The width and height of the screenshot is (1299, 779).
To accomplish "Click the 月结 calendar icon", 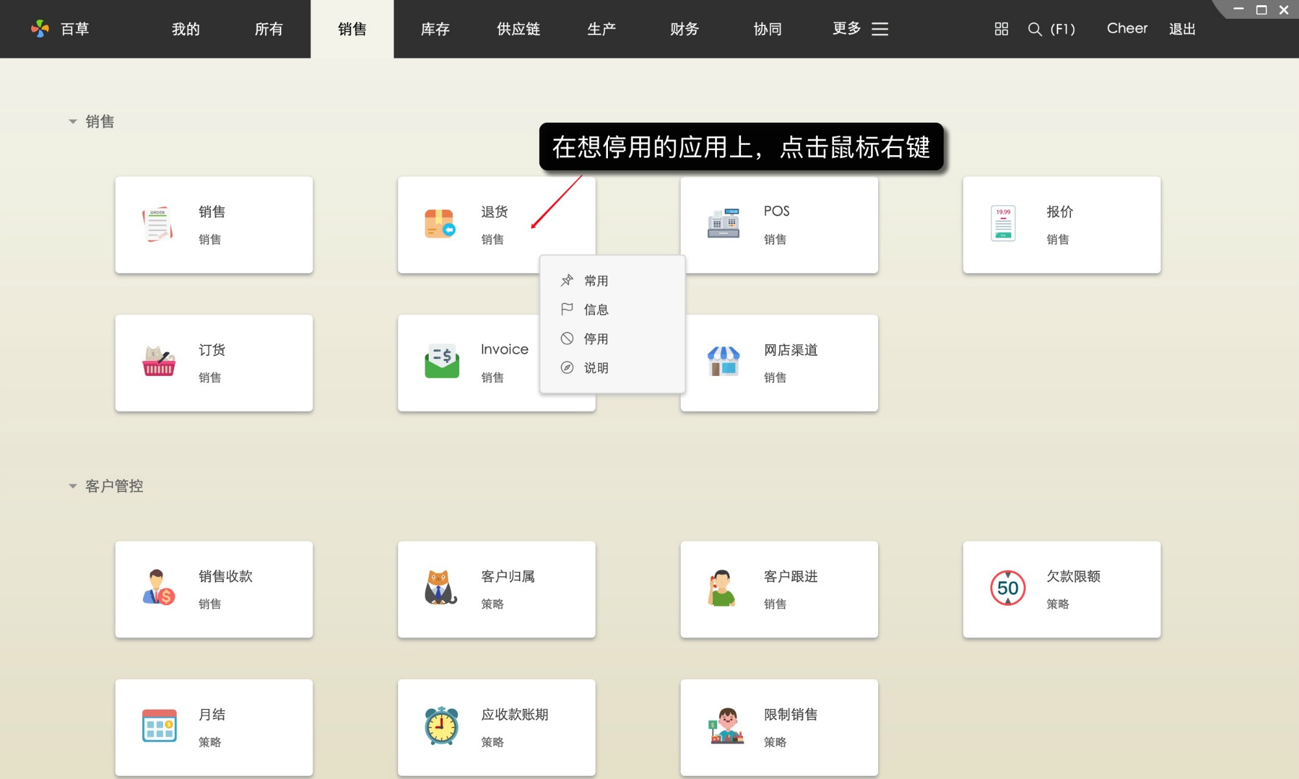I will (x=159, y=726).
